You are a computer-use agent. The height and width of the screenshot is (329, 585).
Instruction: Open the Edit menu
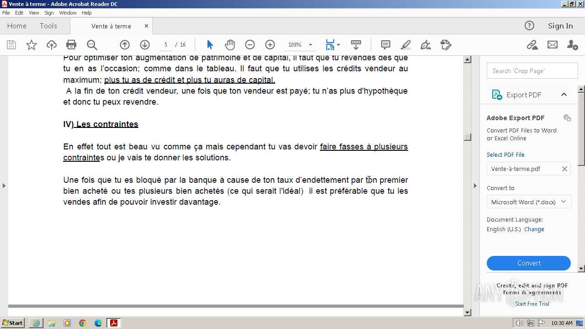19,13
